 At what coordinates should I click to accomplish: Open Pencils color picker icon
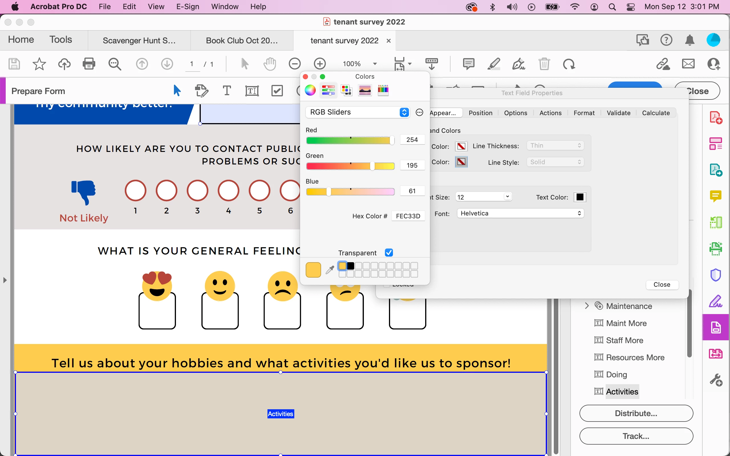tap(383, 90)
